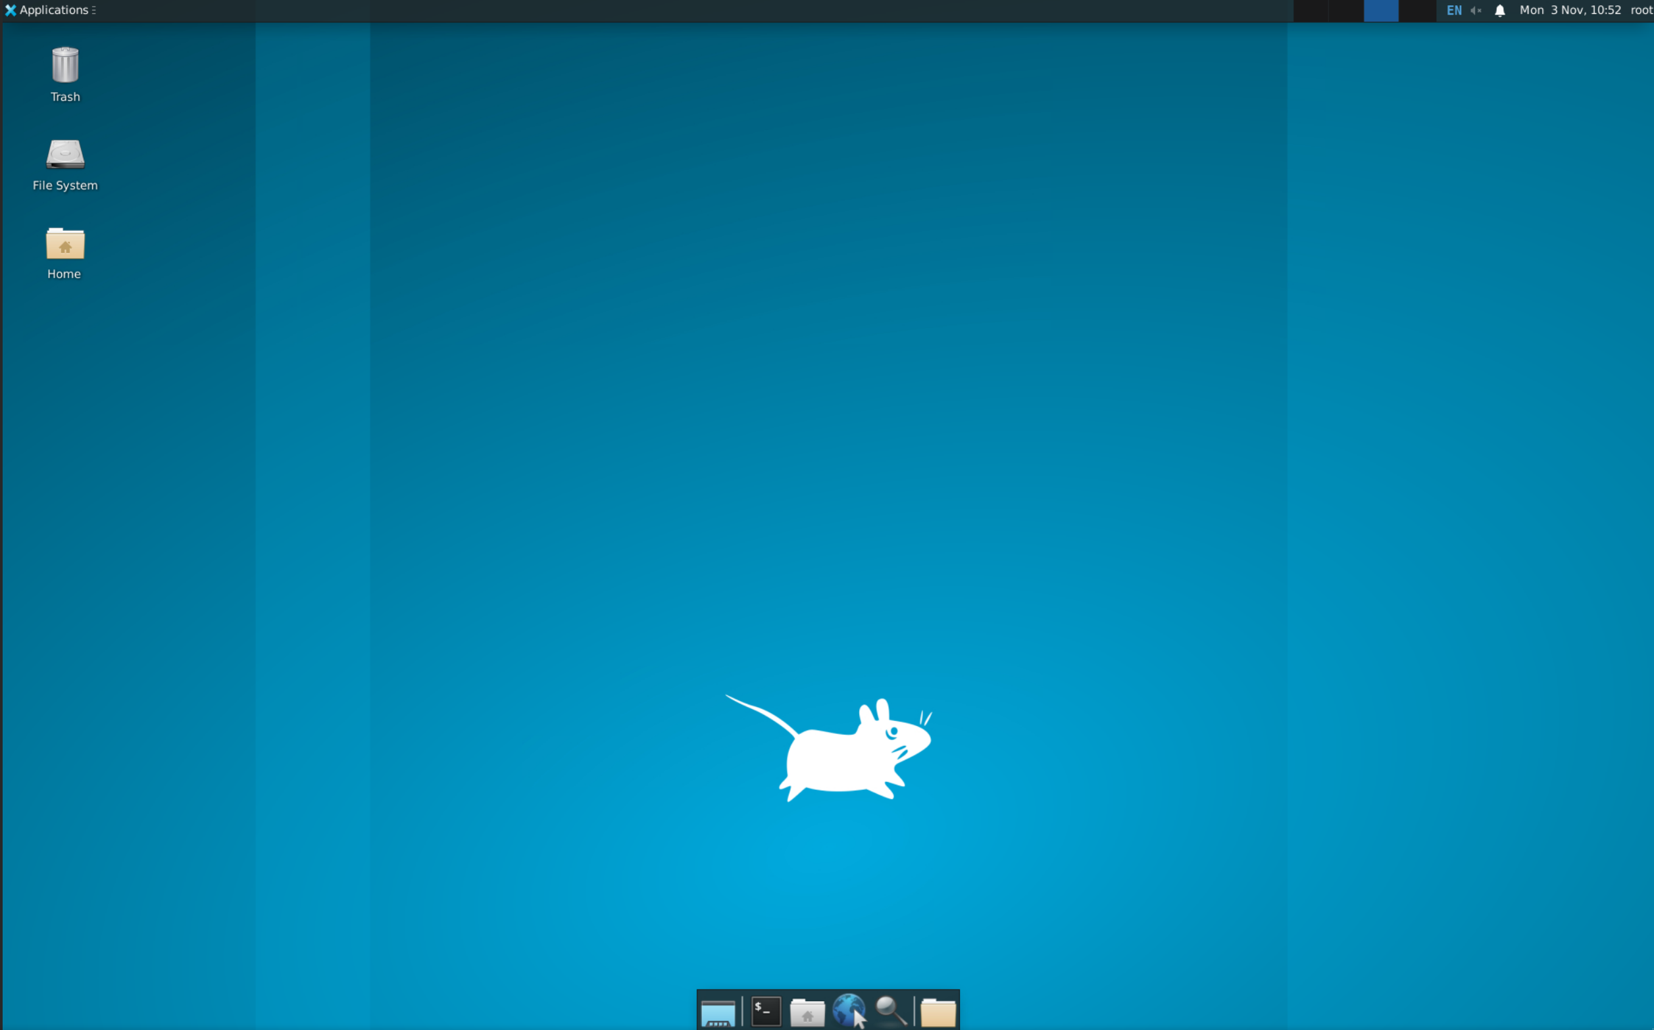Open the Application Finder magnifier icon
The image size is (1654, 1030).
pyautogui.click(x=891, y=1012)
